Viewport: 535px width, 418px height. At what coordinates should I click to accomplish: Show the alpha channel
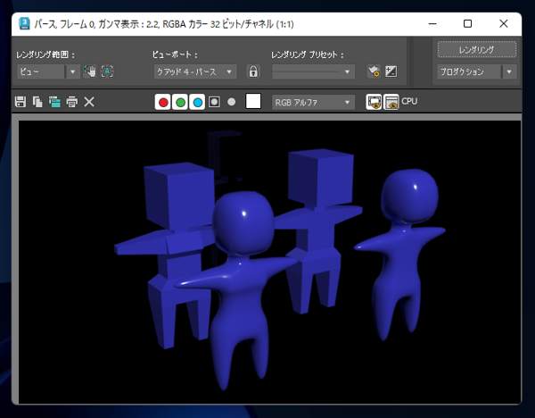(x=214, y=102)
